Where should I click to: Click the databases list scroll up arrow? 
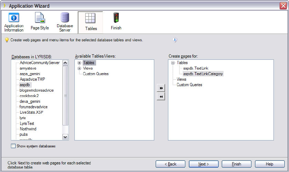(x=65, y=63)
